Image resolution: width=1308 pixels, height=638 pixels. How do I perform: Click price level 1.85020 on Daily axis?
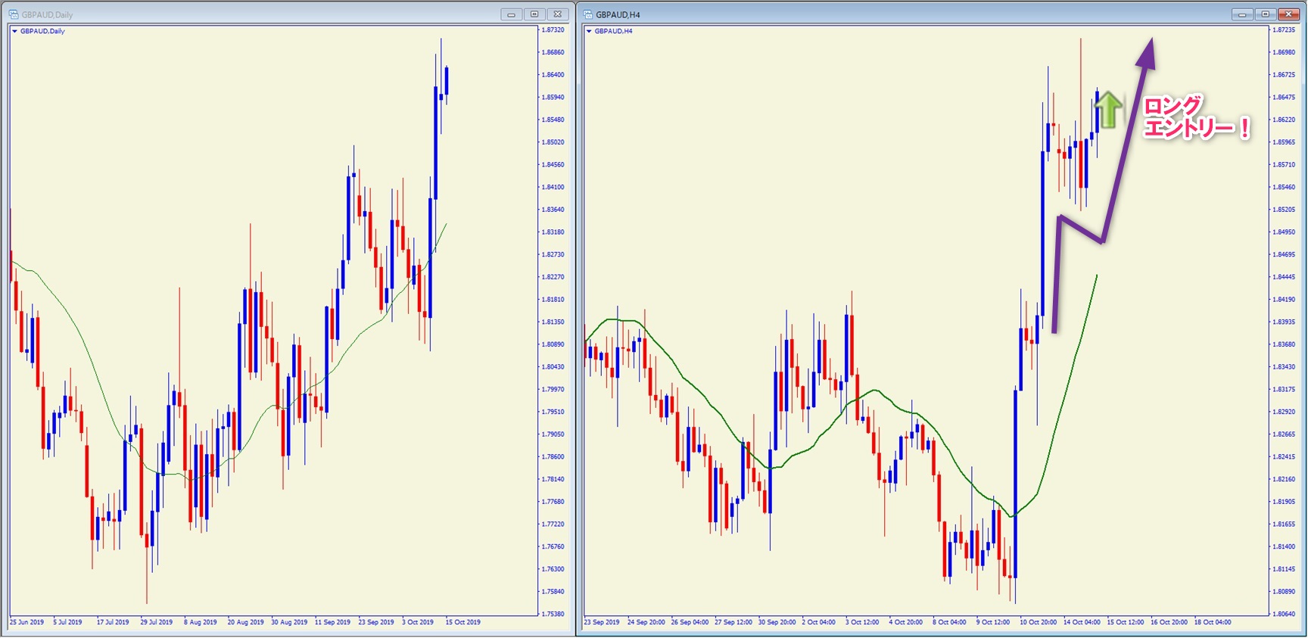coord(553,142)
